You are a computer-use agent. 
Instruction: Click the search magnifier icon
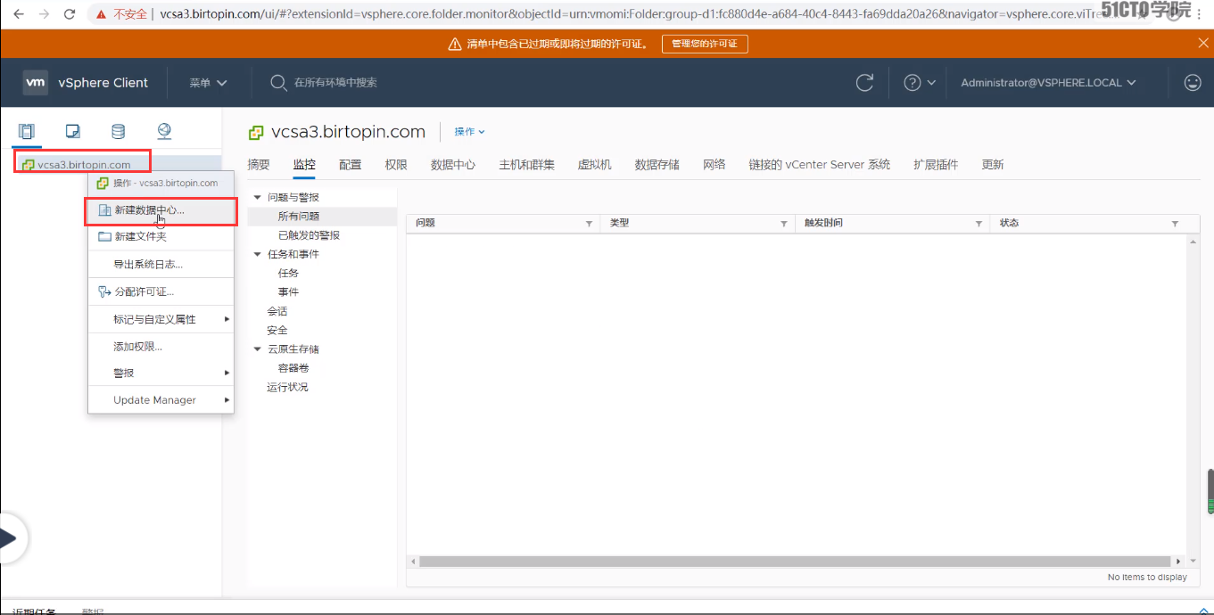coord(278,83)
